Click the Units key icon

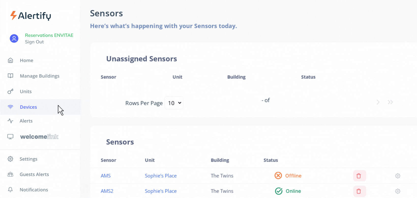pyautogui.click(x=10, y=91)
